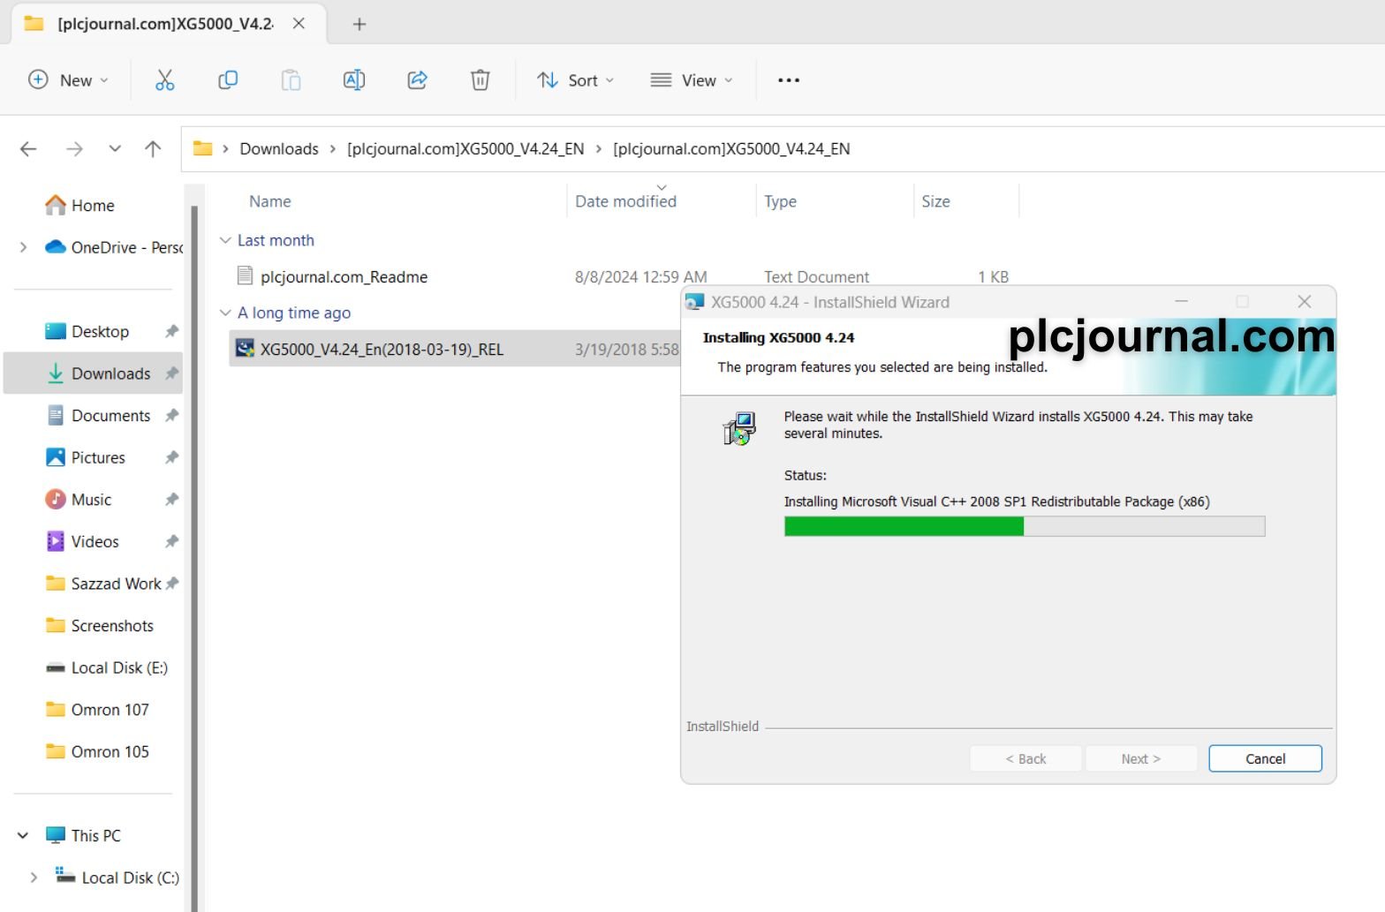This screenshot has height=912, width=1385.
Task: Open Documents in the sidebar
Action: click(110, 416)
